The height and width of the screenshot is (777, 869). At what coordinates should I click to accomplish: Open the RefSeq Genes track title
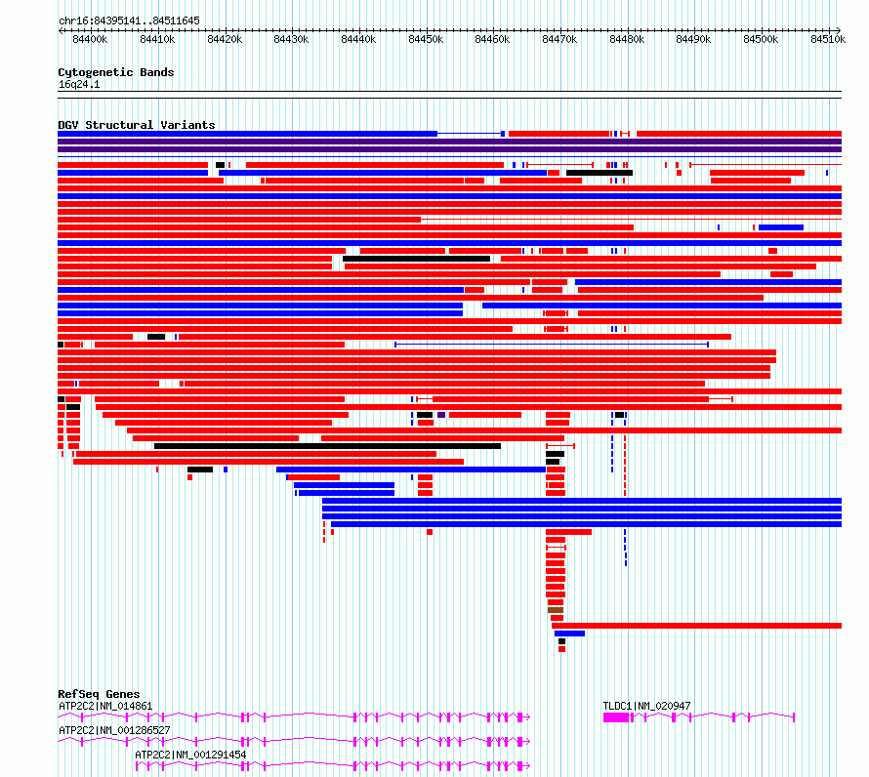[x=99, y=694]
